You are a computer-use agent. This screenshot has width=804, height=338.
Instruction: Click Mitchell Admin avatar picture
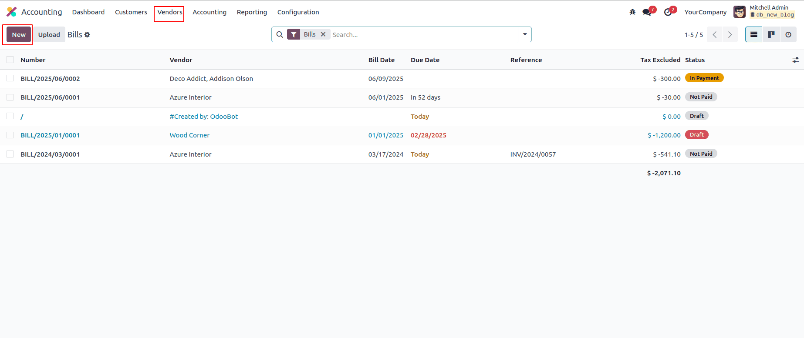pyautogui.click(x=739, y=12)
